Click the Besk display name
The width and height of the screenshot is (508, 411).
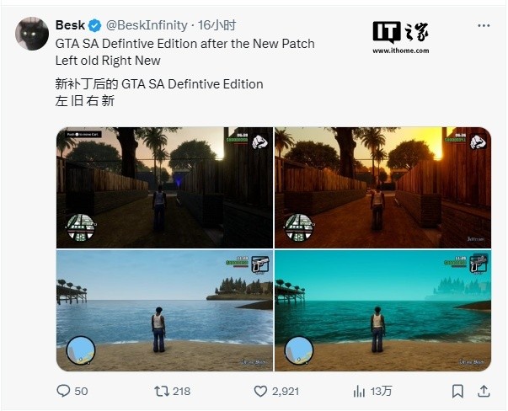(70, 25)
